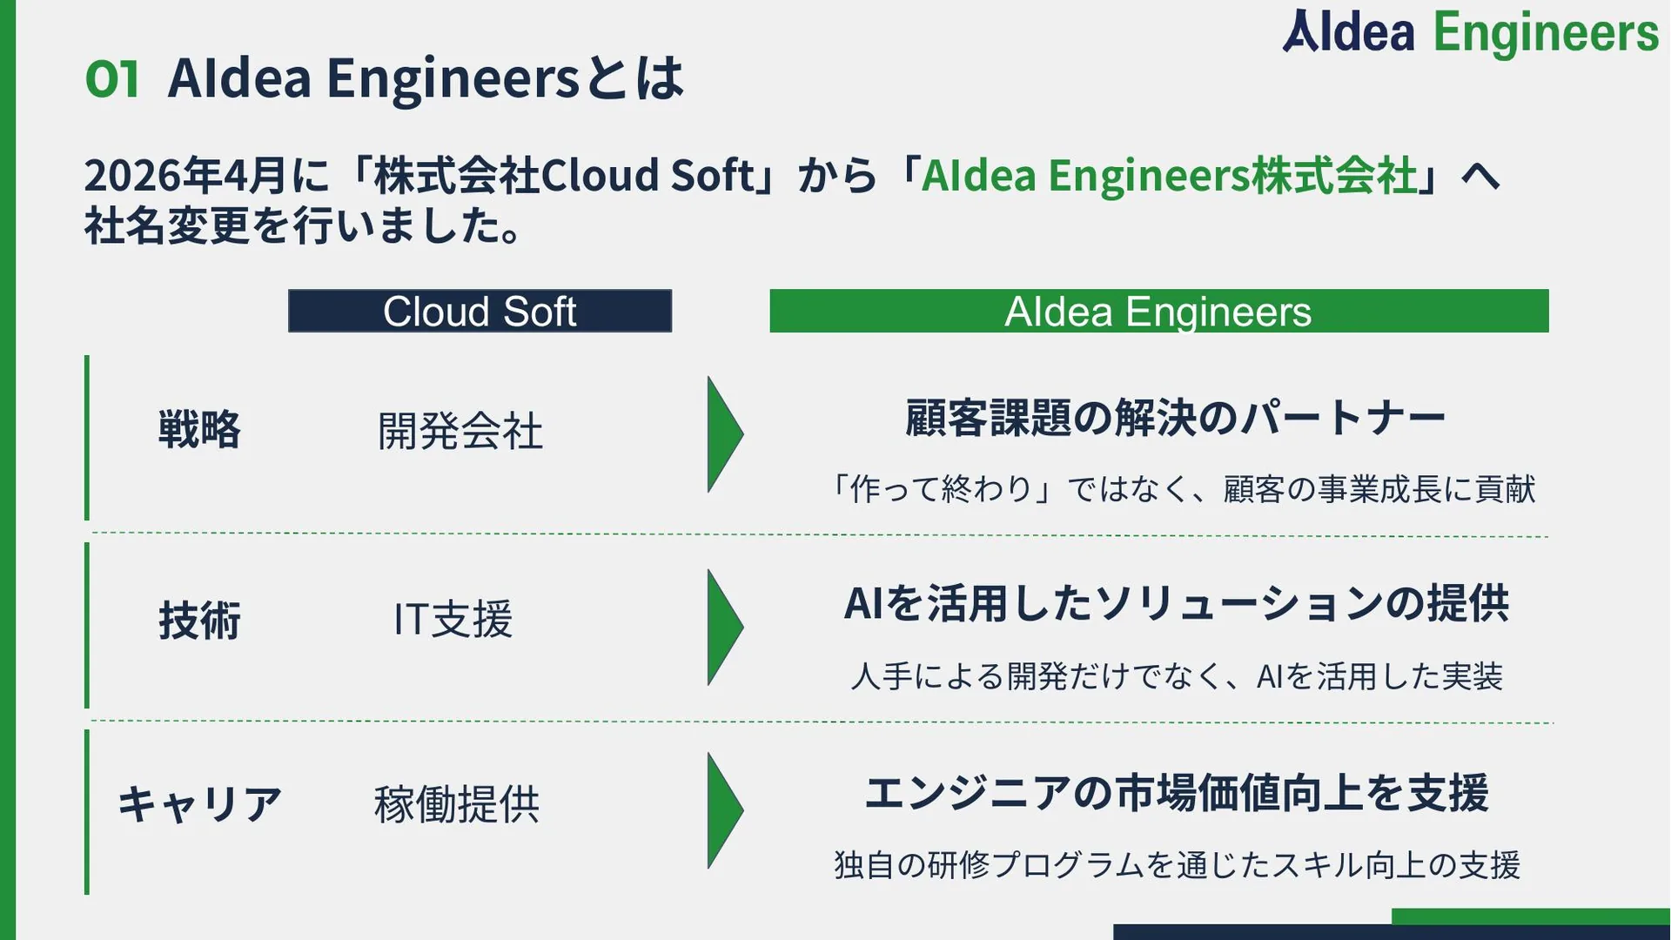The width and height of the screenshot is (1671, 940).
Task: Click the green 01 section number
Action: (x=112, y=79)
